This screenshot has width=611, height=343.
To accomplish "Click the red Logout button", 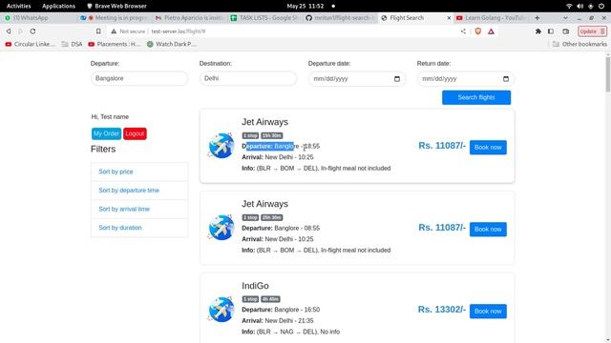I will (x=135, y=133).
